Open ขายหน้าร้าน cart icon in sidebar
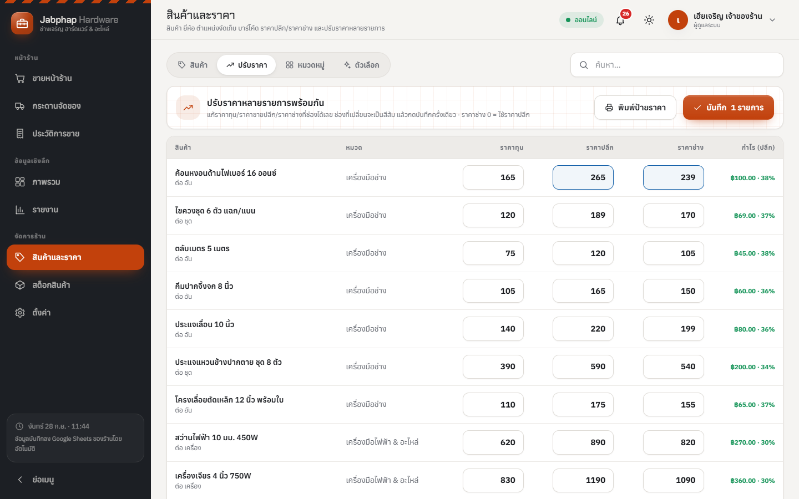Image resolution: width=799 pixels, height=499 pixels. tap(20, 78)
